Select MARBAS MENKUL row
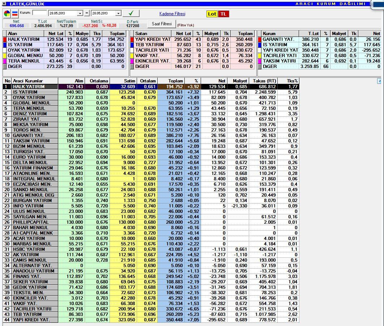 tap(151, 244)
